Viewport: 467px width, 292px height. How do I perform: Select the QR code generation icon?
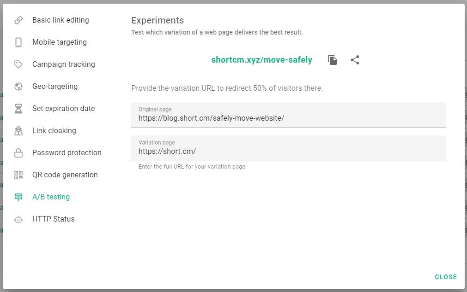(x=18, y=175)
